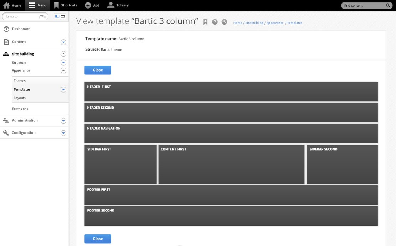This screenshot has width=396, height=246.
Task: Click the Jump to input field
Action: [x=21, y=16]
